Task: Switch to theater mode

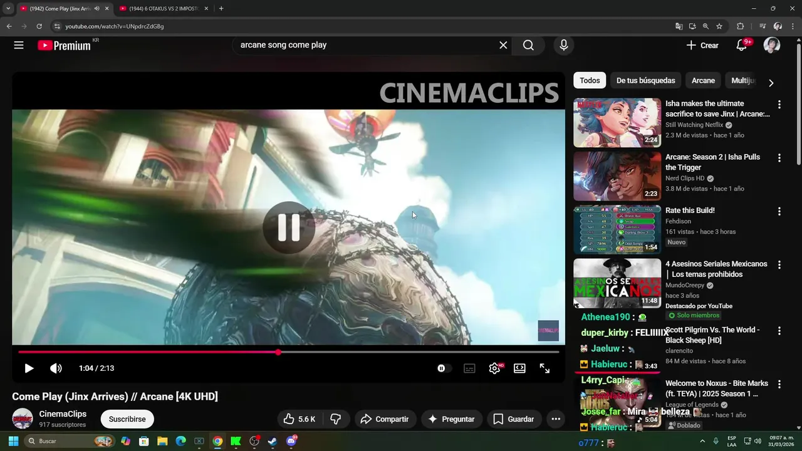Action: tap(519, 368)
